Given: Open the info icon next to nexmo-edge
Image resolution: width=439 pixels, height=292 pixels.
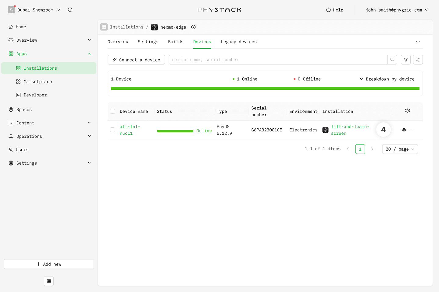Looking at the screenshot, I should 193,27.
